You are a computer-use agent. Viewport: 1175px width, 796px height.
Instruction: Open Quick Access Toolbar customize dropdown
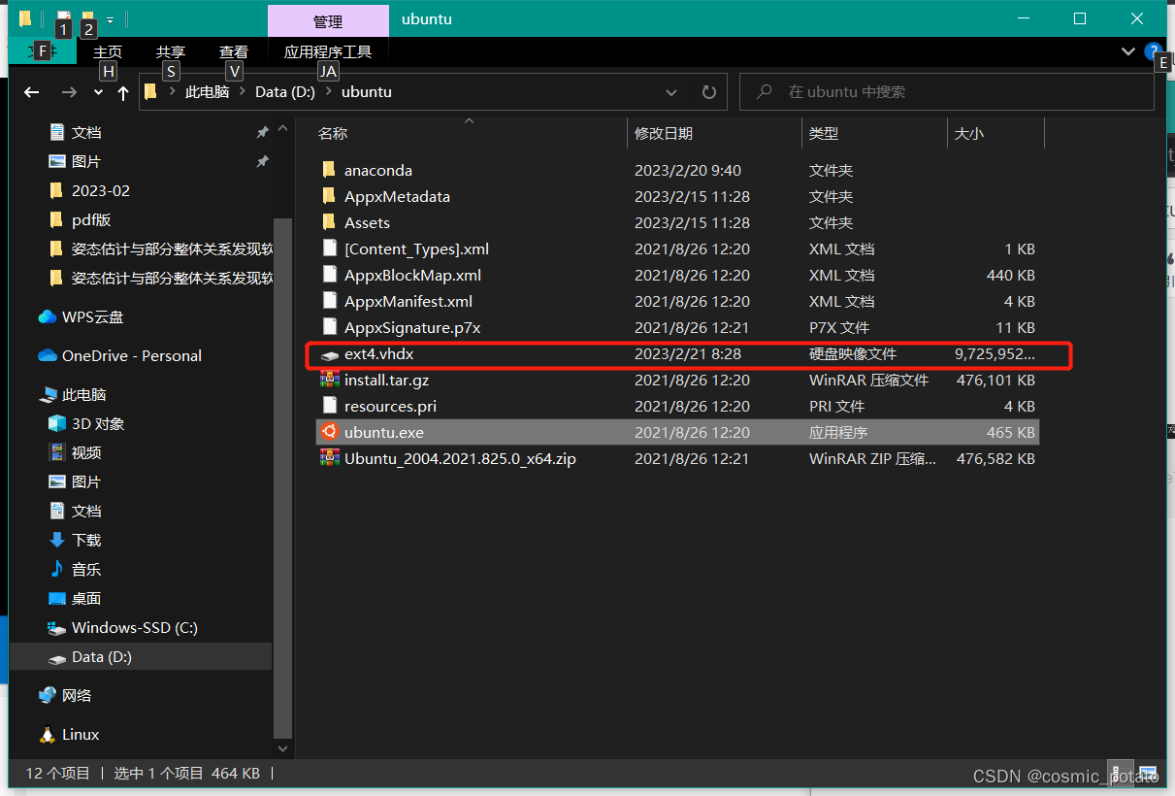click(x=111, y=18)
